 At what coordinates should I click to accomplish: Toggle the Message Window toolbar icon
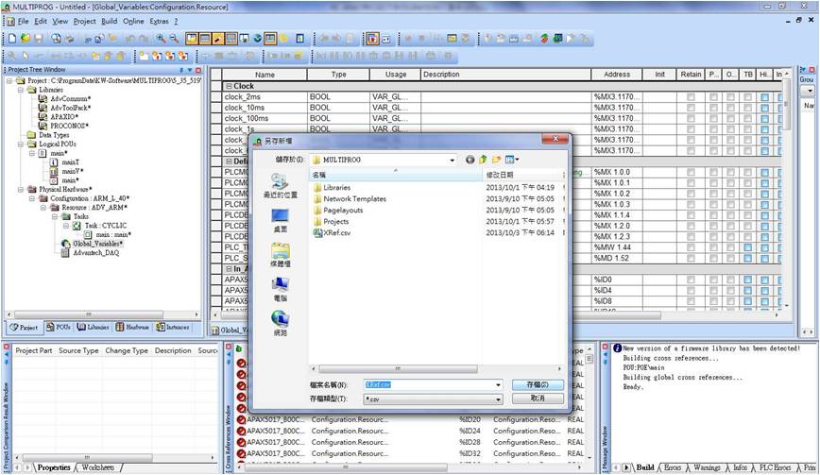205,39
